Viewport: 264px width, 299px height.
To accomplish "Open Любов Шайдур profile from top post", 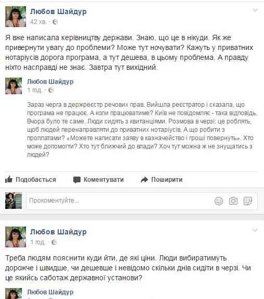I will point(58,11).
